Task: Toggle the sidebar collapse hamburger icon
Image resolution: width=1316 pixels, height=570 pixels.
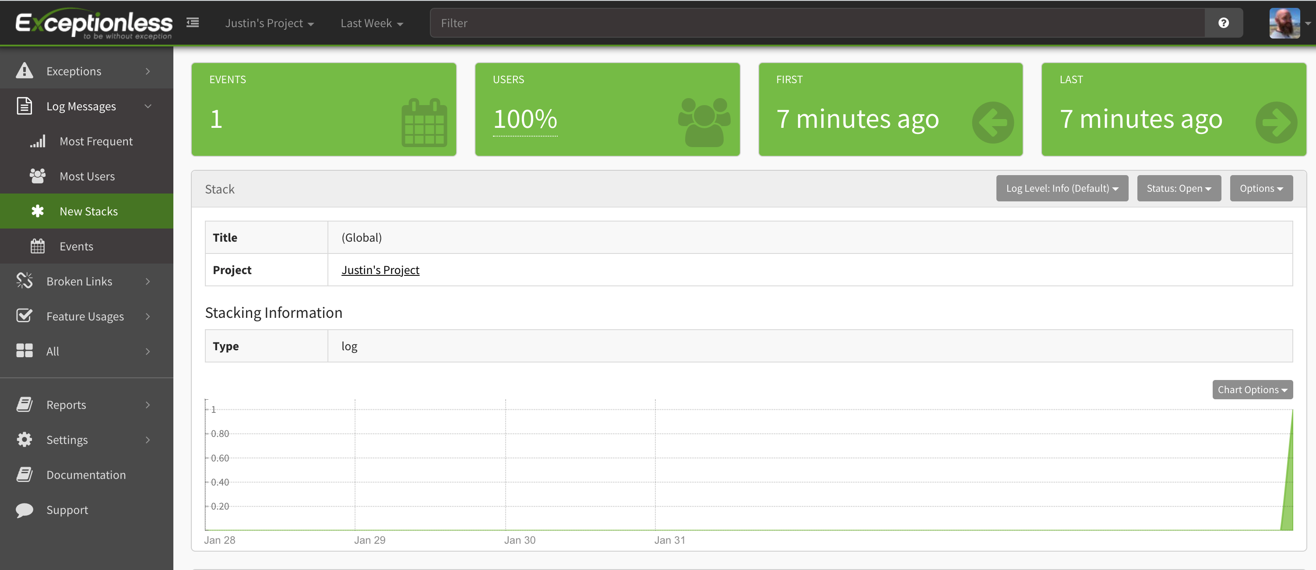Action: [193, 22]
